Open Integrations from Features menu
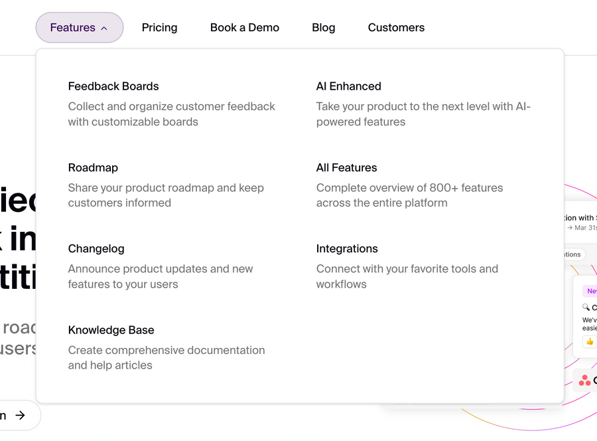The width and height of the screenshot is (597, 441). pyautogui.click(x=347, y=249)
